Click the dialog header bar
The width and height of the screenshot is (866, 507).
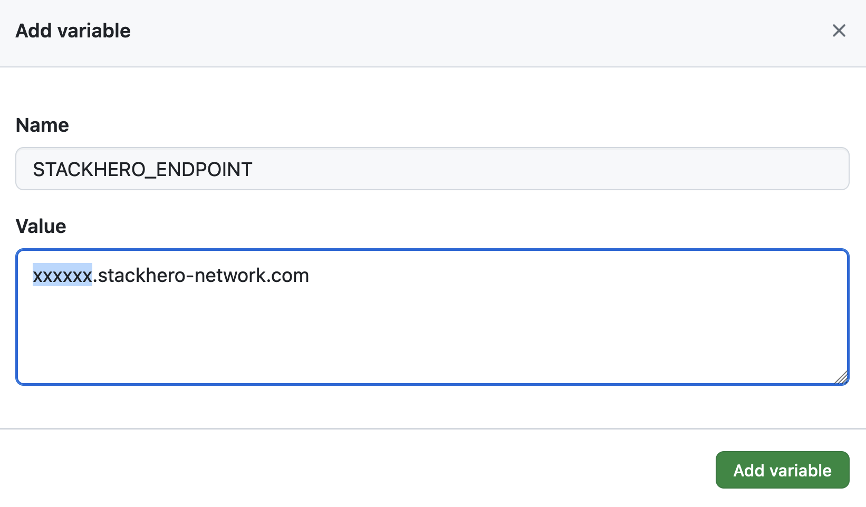click(422, 31)
